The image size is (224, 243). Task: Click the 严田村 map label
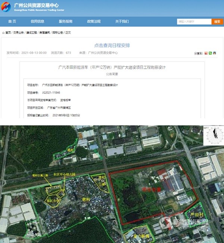197,215
